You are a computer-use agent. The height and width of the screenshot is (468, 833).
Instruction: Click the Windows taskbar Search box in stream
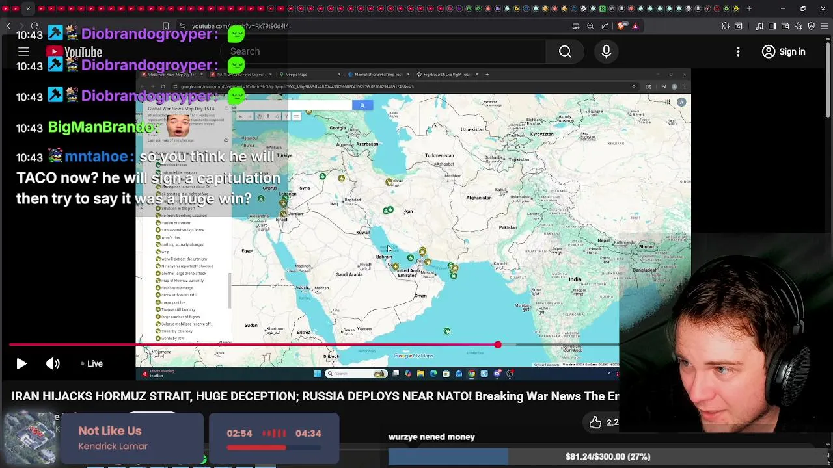click(x=355, y=374)
